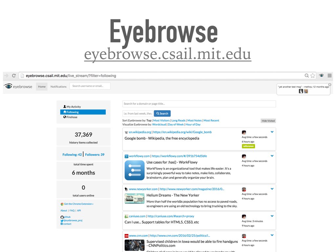
Task: Toggle the Hide Visited button
Action: coord(268,121)
